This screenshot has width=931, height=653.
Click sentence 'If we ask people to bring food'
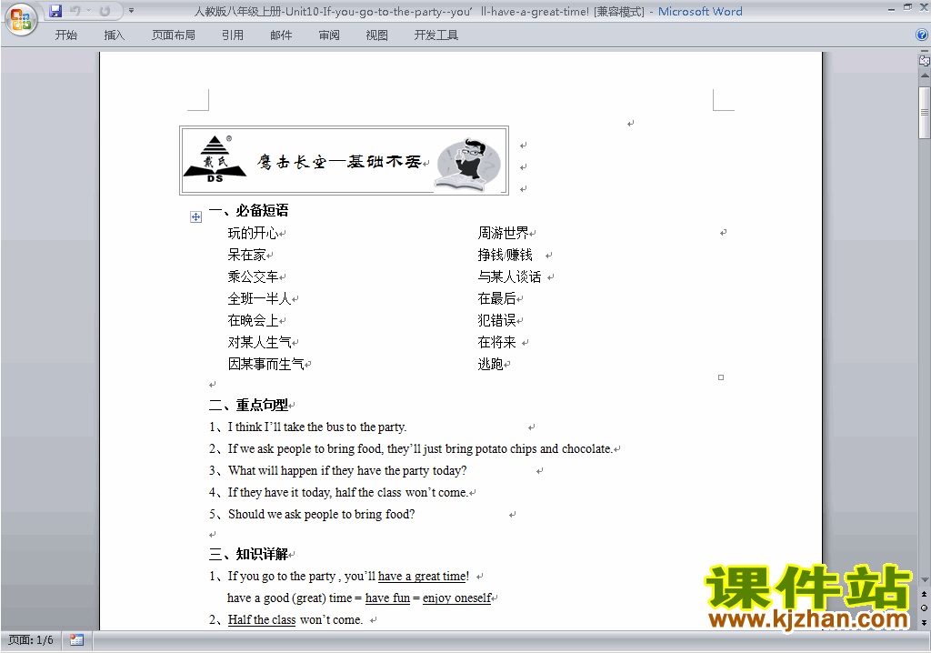pos(420,448)
